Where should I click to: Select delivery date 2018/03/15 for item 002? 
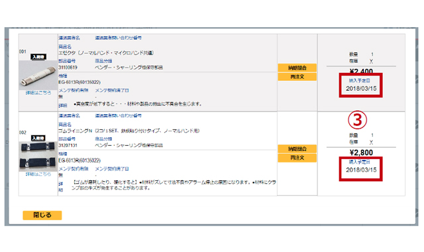(361, 170)
